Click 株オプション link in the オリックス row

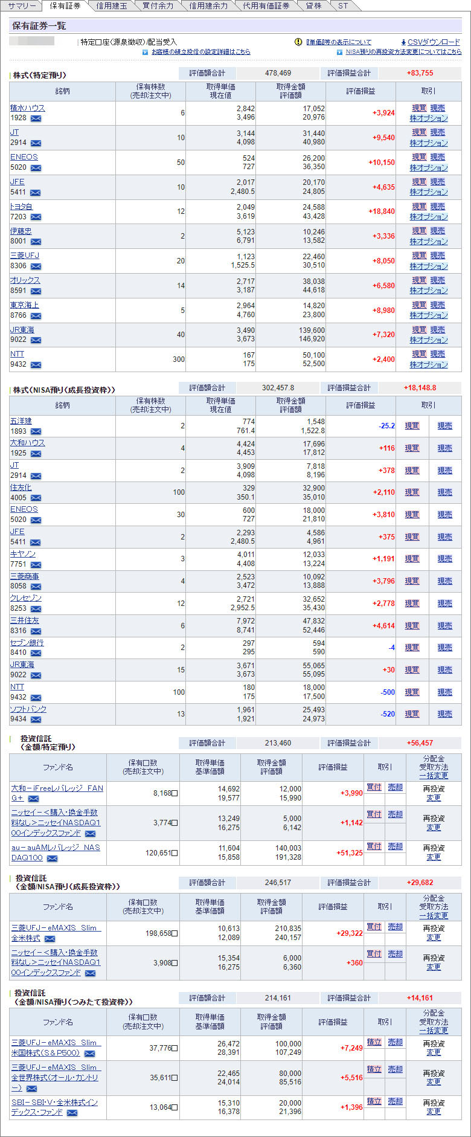pyautogui.click(x=429, y=291)
